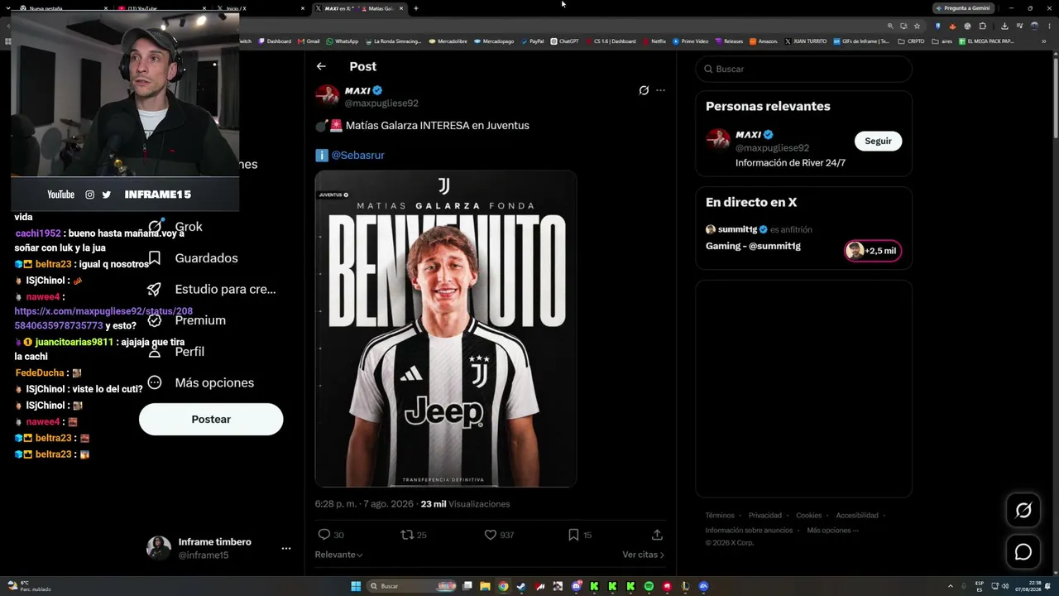Screen dimensions: 1059x596
Task: Bookmark the post with 15 saves
Action: pos(573,535)
